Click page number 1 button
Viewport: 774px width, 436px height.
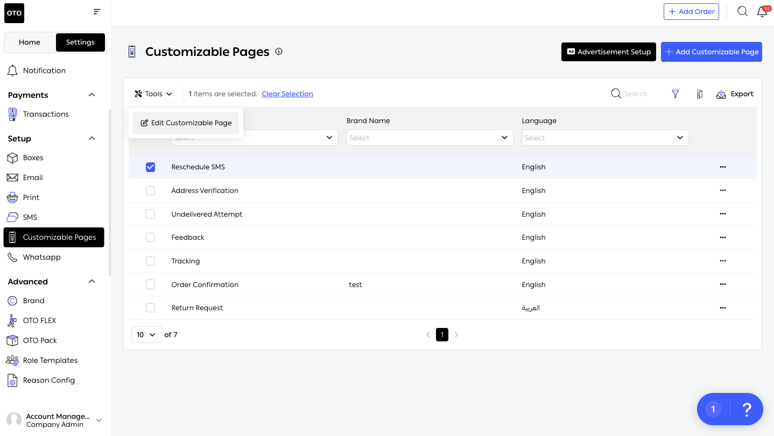point(442,334)
